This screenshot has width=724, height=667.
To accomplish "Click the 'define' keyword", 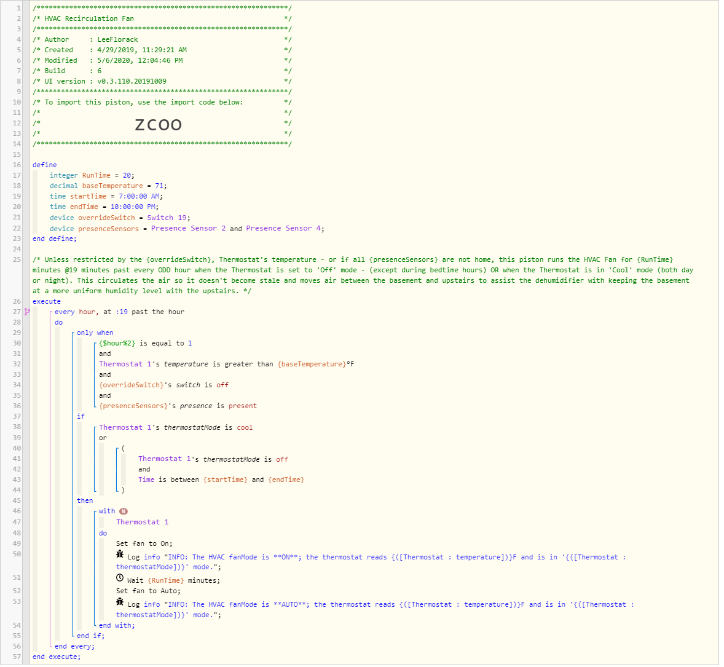I will (x=45, y=165).
